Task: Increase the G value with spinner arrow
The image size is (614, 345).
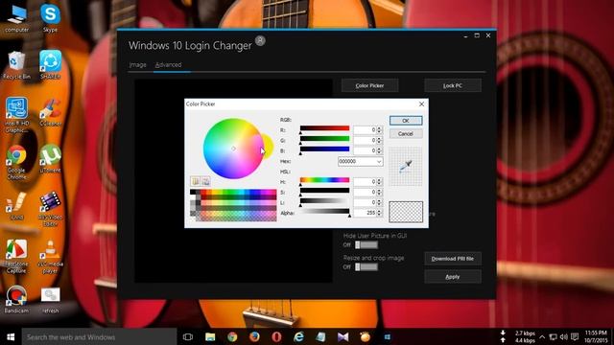Action: tap(379, 138)
